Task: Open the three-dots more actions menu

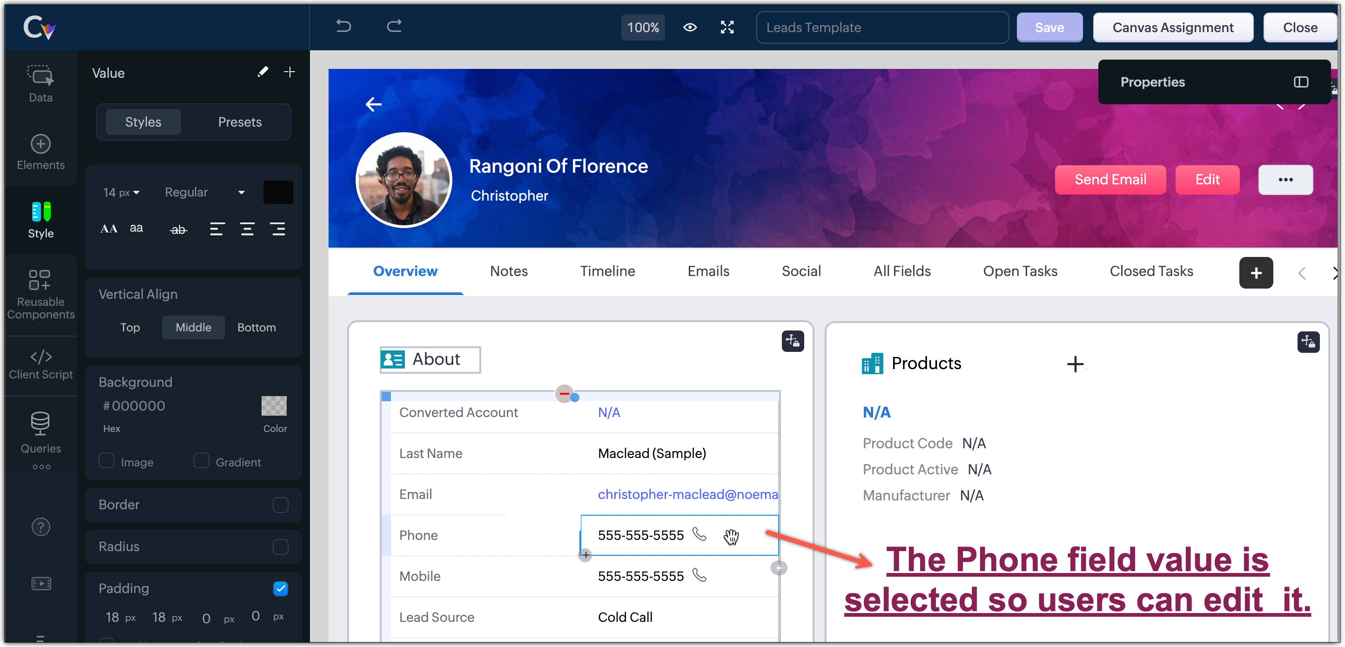Action: (1285, 180)
